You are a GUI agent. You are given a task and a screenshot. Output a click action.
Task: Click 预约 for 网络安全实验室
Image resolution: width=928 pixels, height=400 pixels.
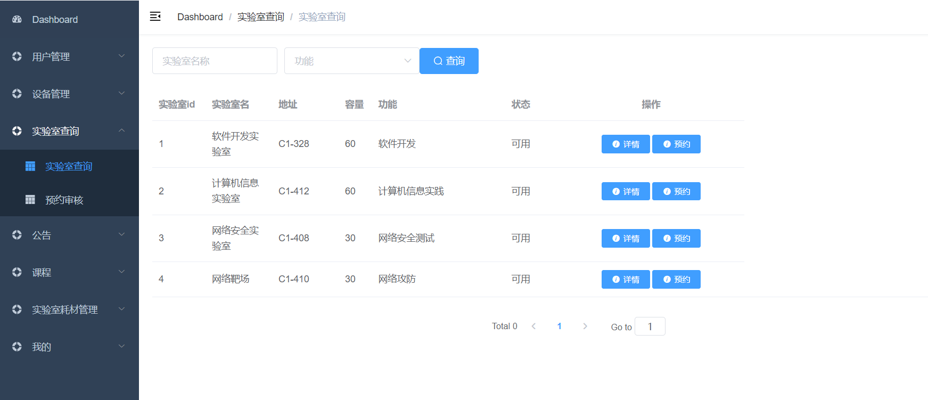point(676,238)
